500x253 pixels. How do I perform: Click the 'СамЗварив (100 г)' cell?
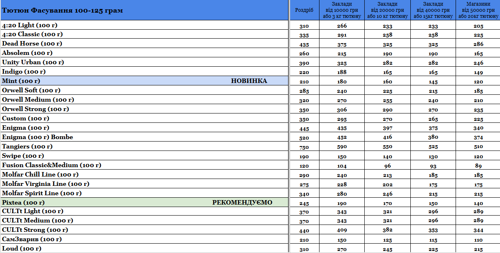coord(144,239)
